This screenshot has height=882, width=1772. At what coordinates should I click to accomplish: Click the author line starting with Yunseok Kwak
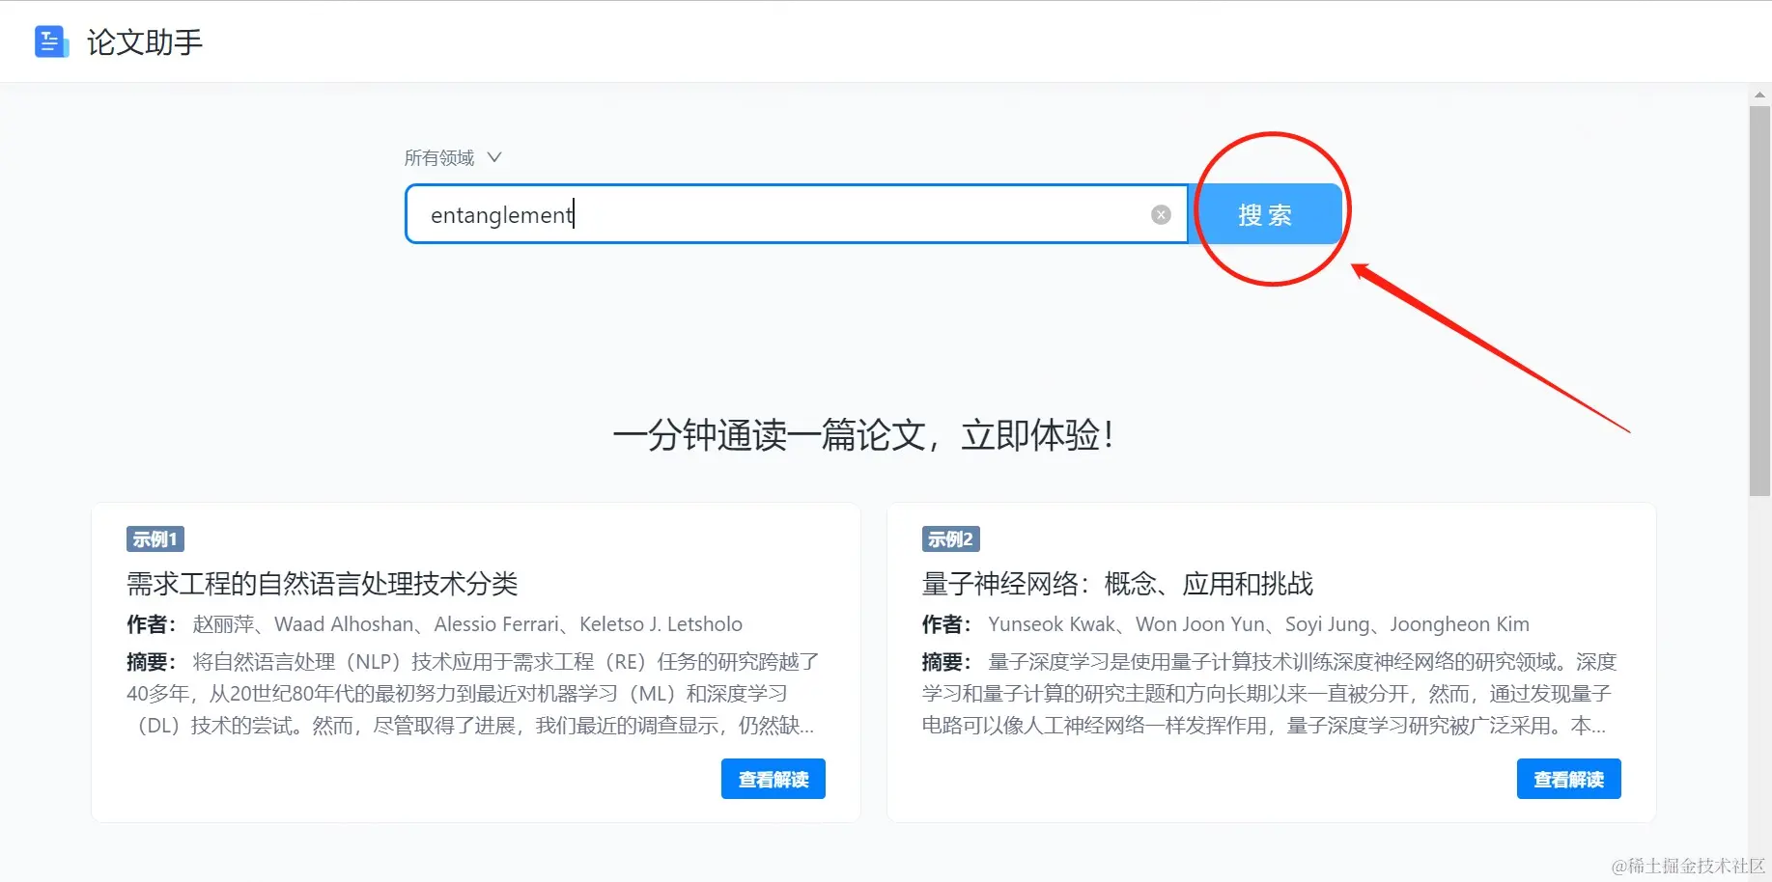[1225, 624]
